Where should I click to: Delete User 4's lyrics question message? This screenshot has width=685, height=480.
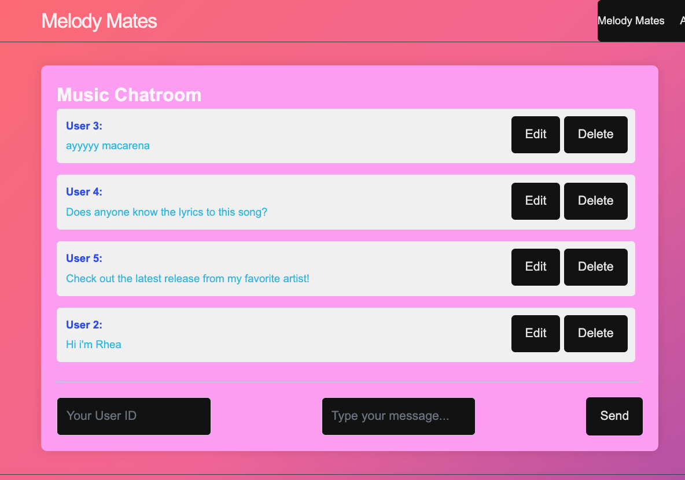596,201
